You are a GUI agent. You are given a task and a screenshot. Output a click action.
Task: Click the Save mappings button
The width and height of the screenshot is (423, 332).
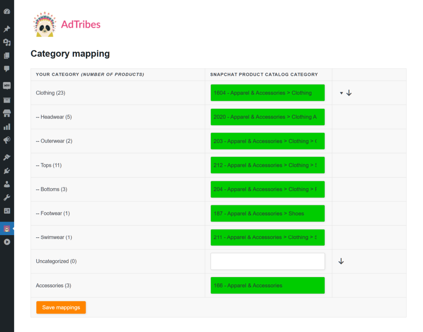(61, 307)
